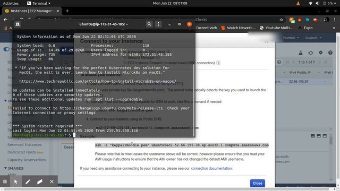
Task: Click the orange flame extension icon
Action: click(x=300, y=20)
